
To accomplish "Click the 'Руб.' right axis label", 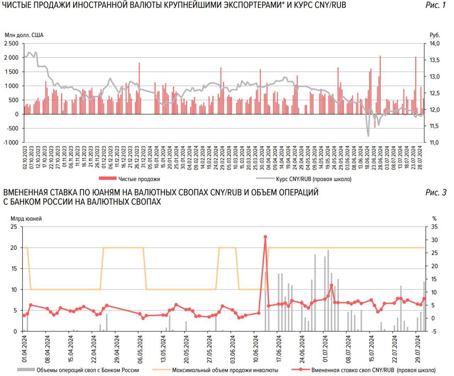I will coord(434,35).
